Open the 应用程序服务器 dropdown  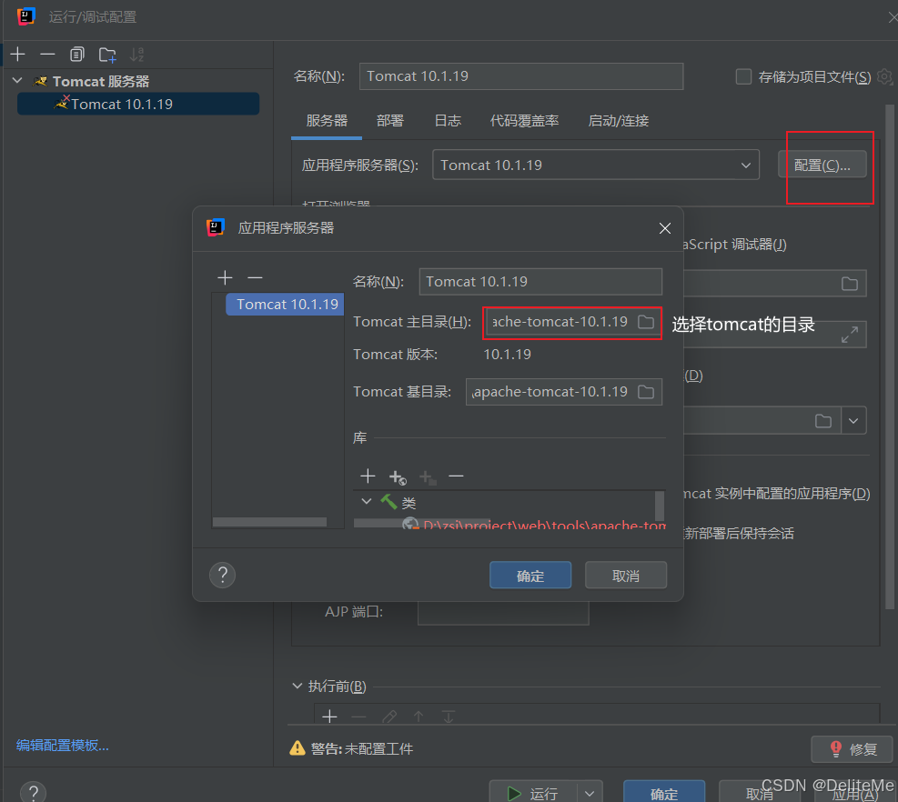click(596, 165)
